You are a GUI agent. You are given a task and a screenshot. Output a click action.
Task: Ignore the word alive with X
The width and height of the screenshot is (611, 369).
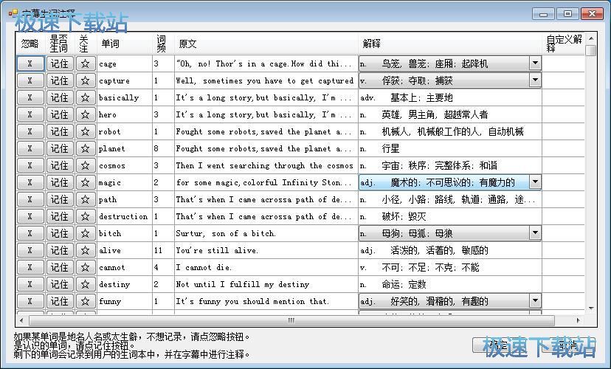[x=30, y=250]
